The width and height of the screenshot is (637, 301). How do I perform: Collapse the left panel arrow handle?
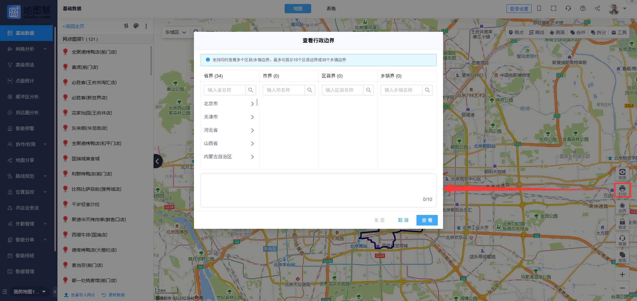tap(157, 161)
